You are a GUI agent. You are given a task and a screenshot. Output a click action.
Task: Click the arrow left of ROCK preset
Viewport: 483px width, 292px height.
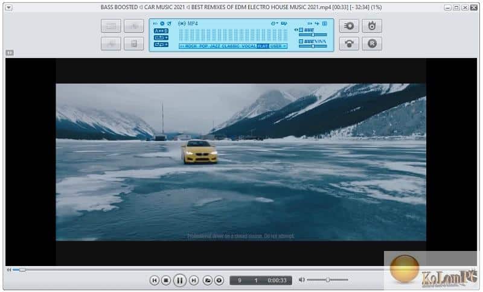(x=182, y=46)
